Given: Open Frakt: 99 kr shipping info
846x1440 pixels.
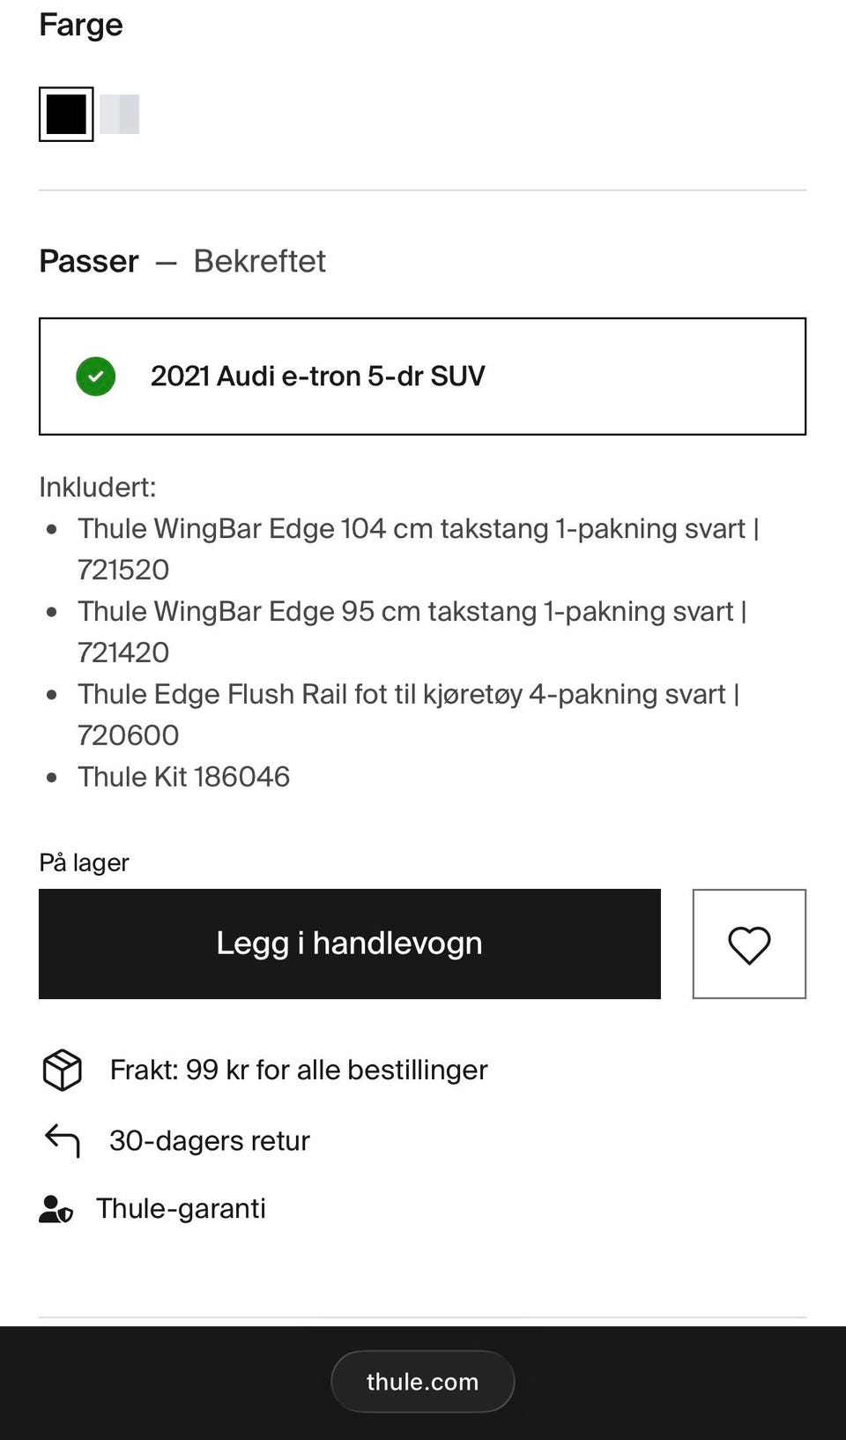Looking at the screenshot, I should [298, 1071].
